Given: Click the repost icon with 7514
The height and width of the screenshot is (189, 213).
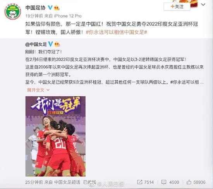Looking at the screenshot, I should 140,182.
